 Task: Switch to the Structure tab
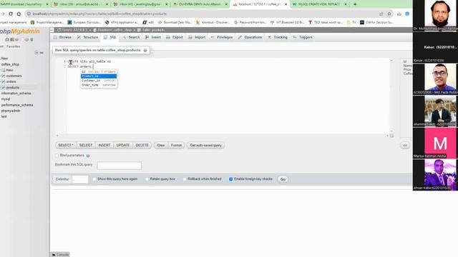click(x=87, y=37)
